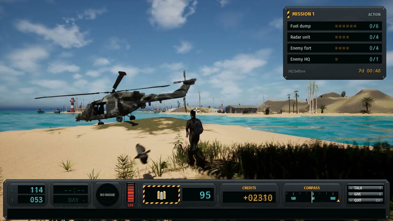Select the Enemy HQ objective row
393x221 pixels.
click(335, 59)
